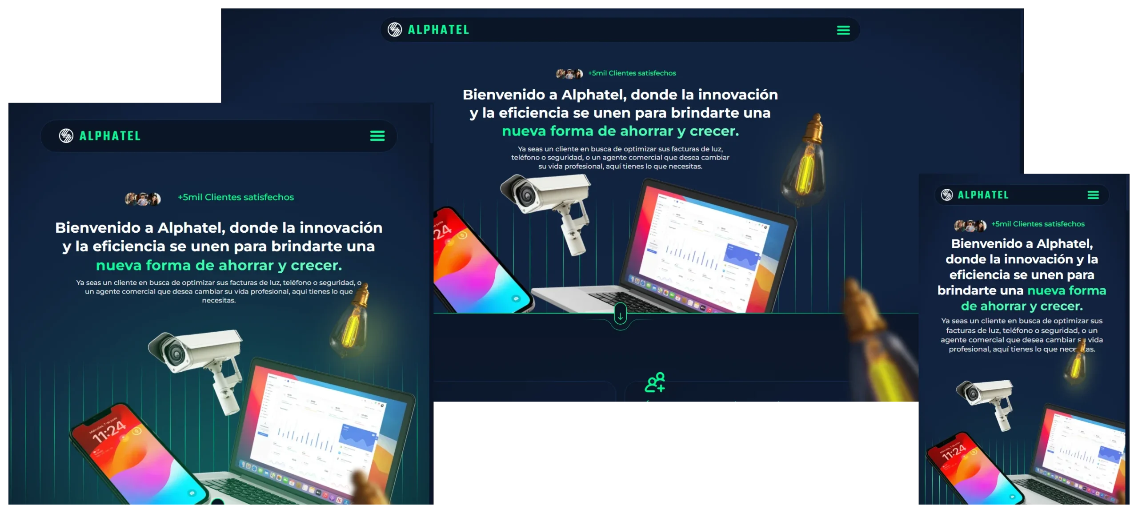Click '+5mil Clientes satisfechos' in mobile mockup
This screenshot has height=513, width=1138.
(x=1038, y=224)
